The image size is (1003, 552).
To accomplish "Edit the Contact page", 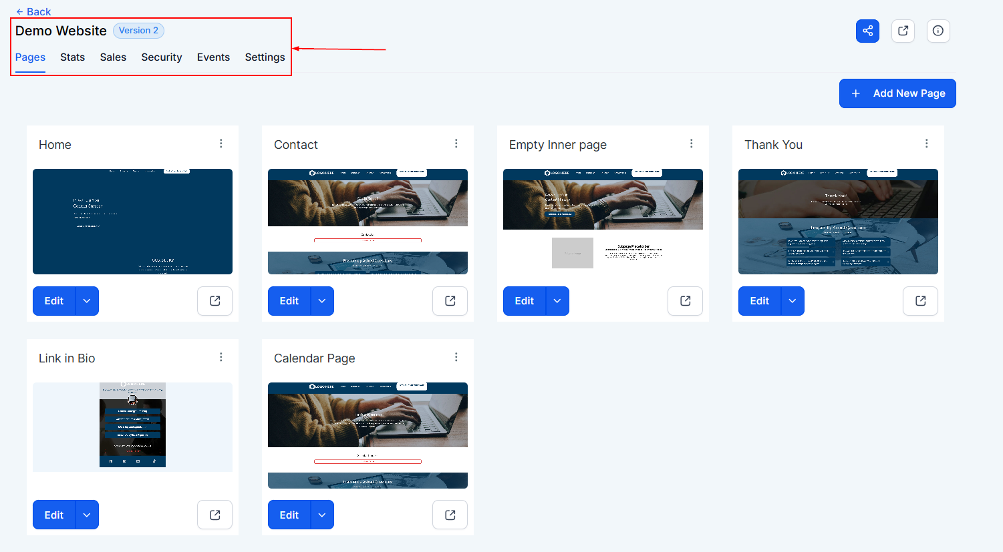I will tap(289, 301).
